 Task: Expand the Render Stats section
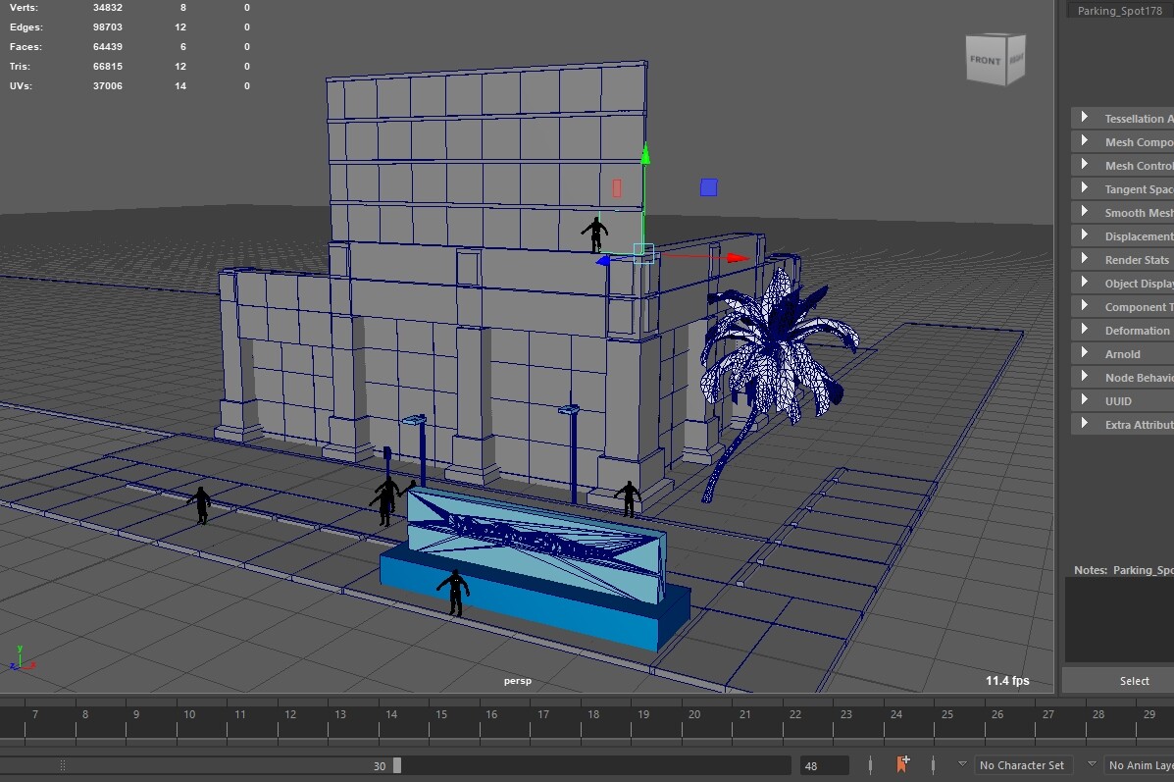point(1085,259)
